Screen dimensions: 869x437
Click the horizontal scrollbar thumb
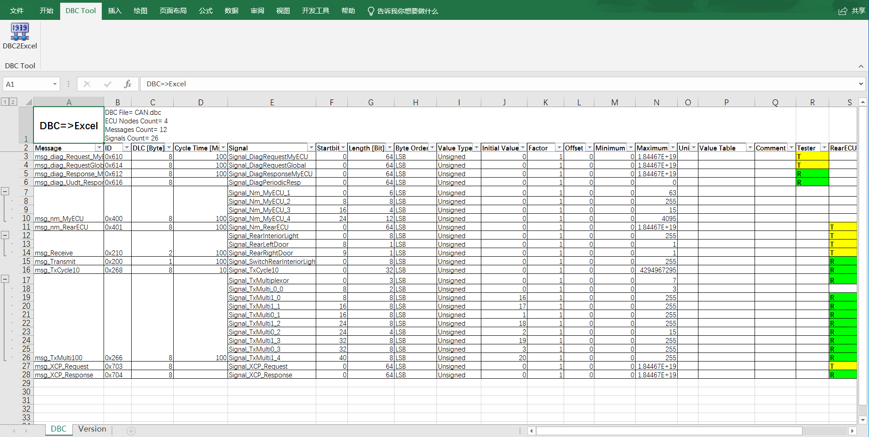click(669, 431)
